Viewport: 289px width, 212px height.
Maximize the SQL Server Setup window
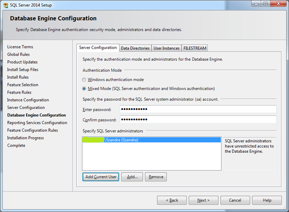click(x=266, y=4)
